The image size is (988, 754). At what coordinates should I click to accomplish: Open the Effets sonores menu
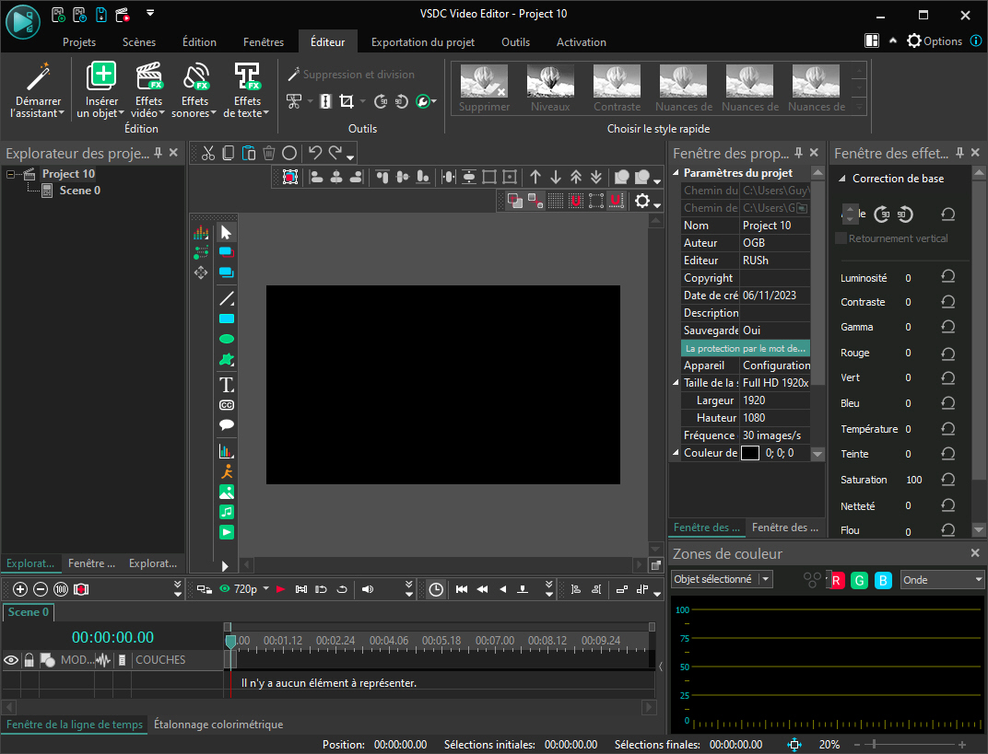coord(194,90)
